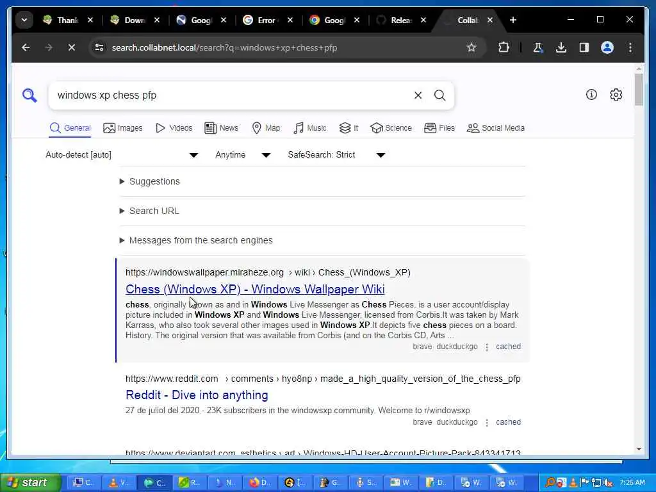This screenshot has height=492, width=656.
Task: Open the Downloads icon in toolbar
Action: 561,47
